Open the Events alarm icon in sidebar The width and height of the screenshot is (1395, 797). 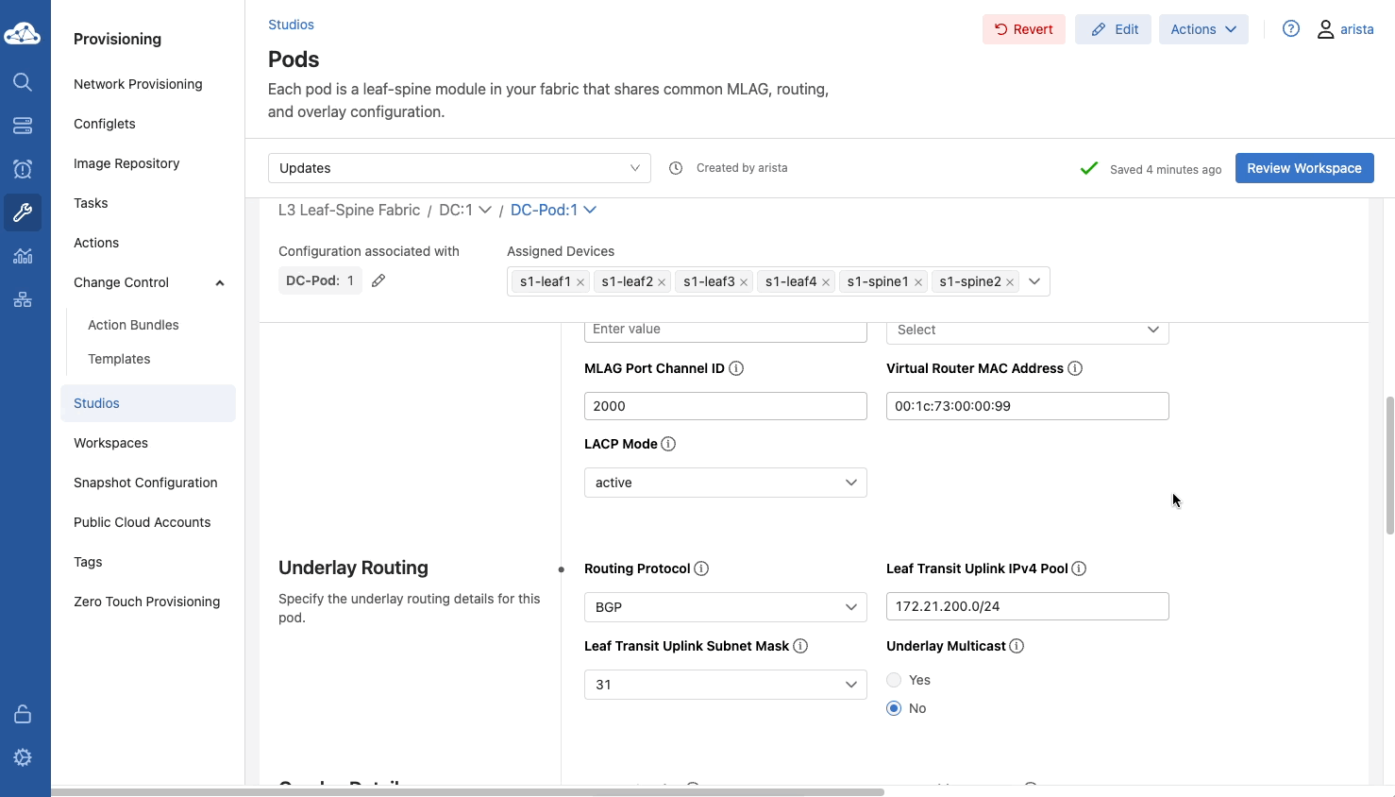tap(23, 169)
